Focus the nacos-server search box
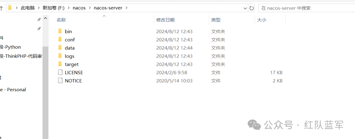The width and height of the screenshot is (355, 139). point(307,8)
